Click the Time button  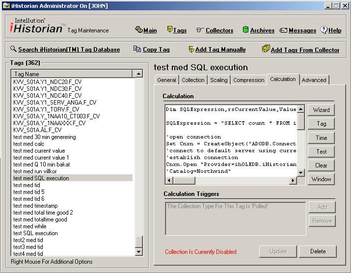coord(321,138)
